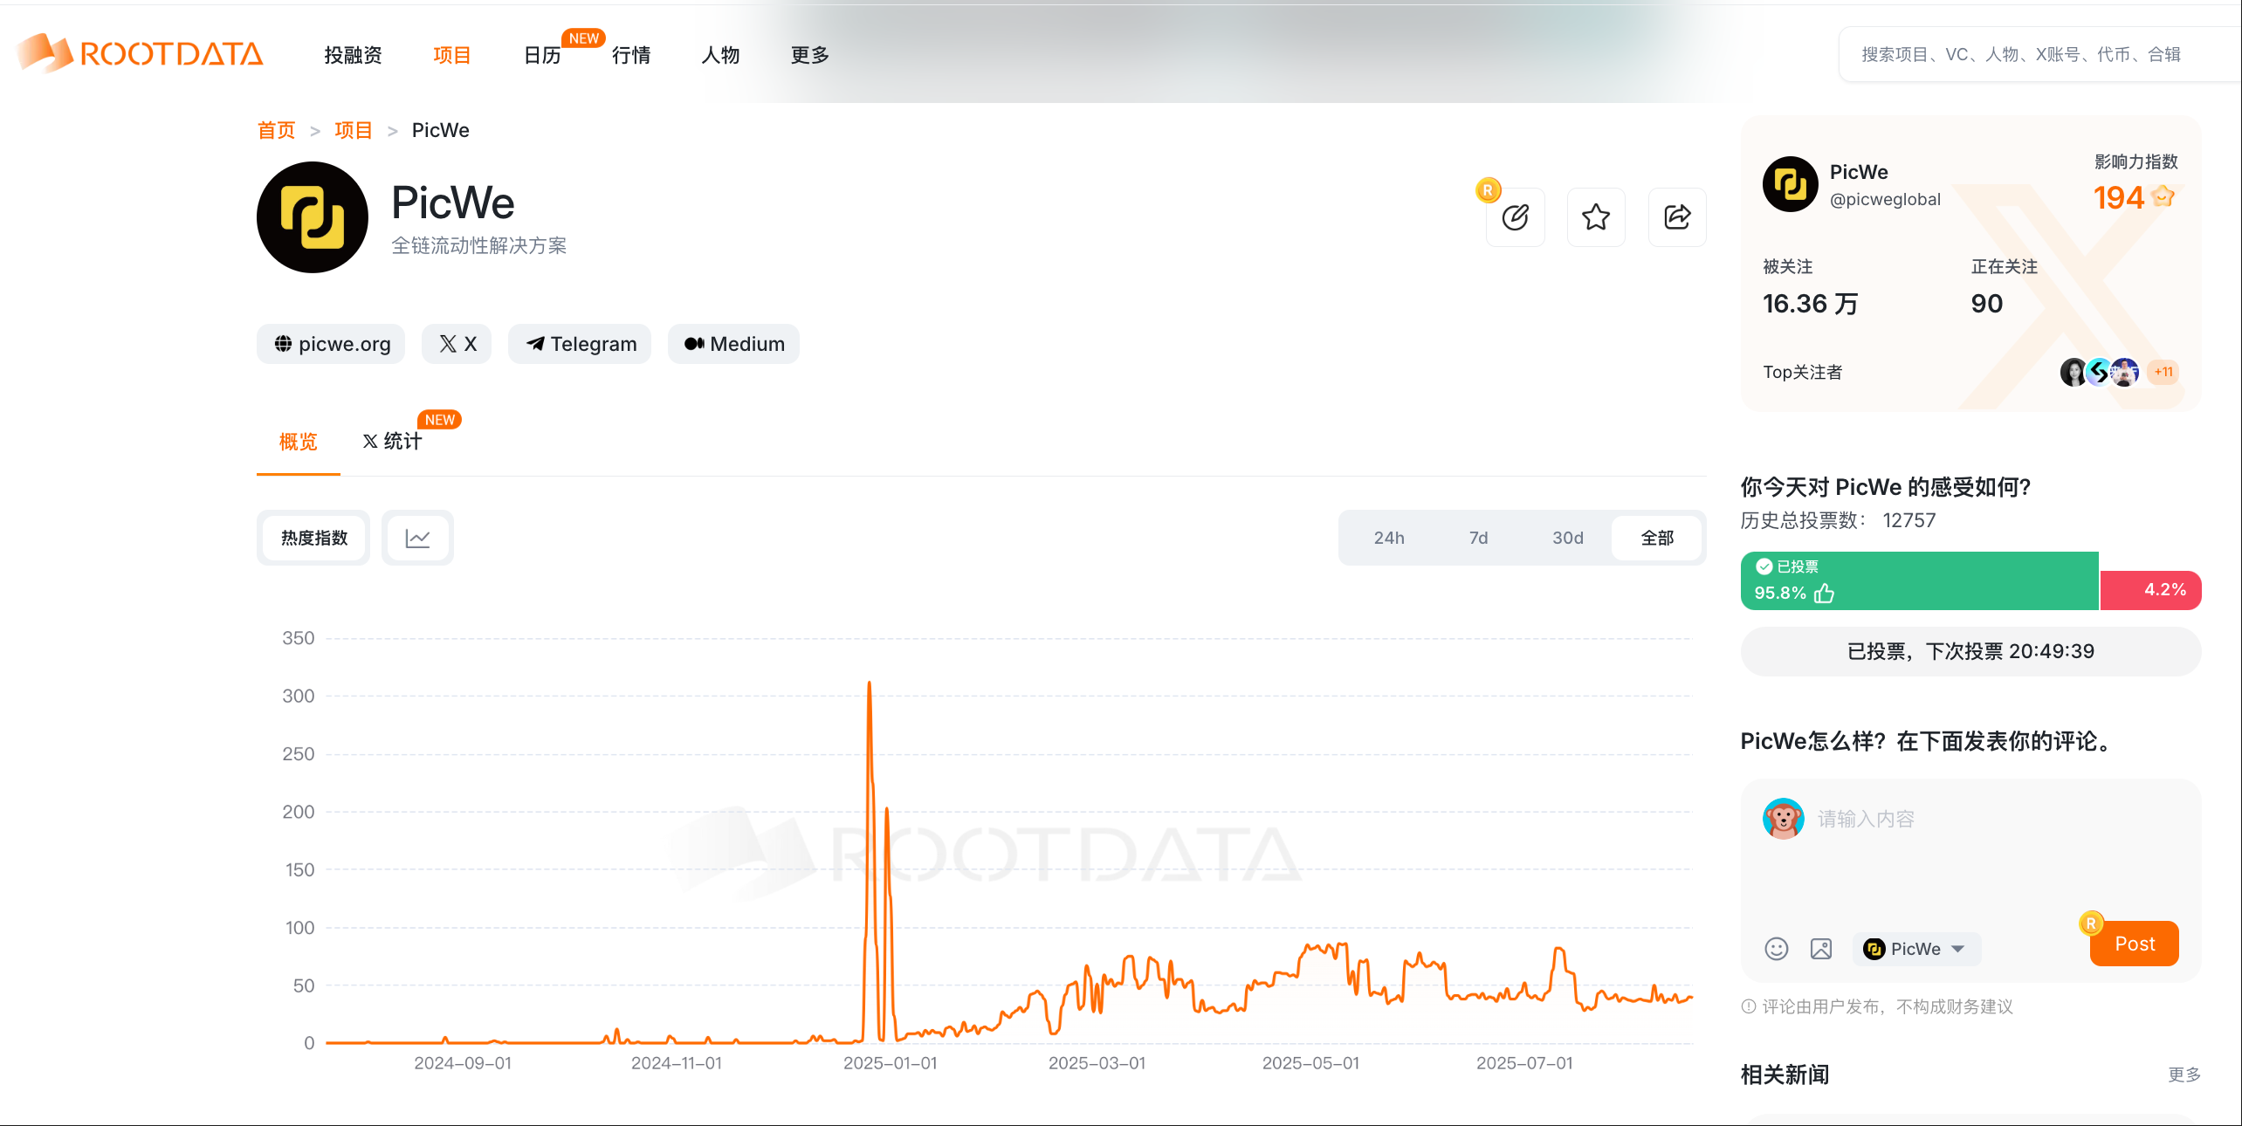Select the 30d time range
The image size is (2242, 1126).
1567,538
